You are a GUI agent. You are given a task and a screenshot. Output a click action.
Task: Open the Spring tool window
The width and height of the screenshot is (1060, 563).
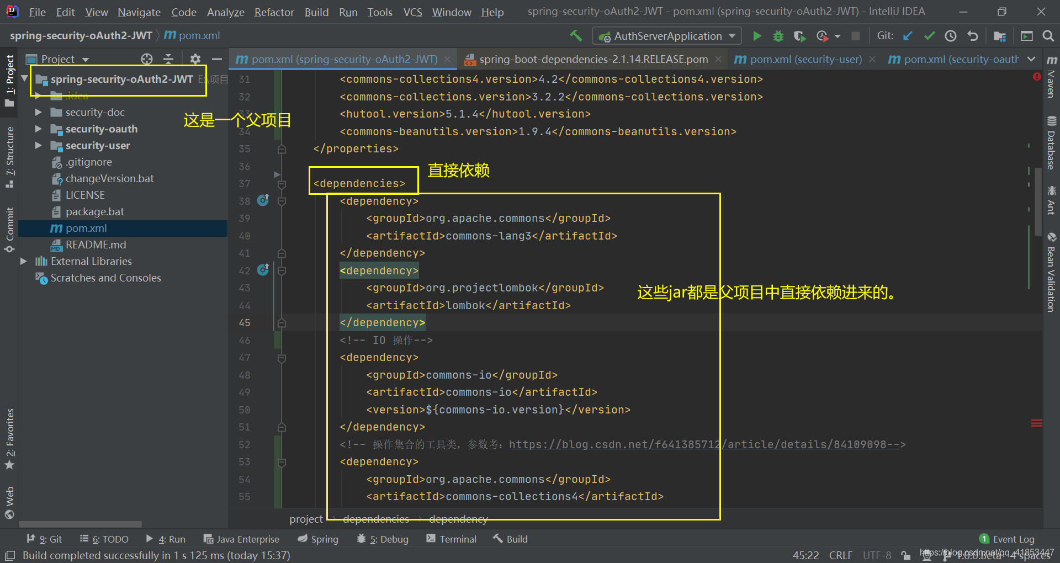coord(318,539)
